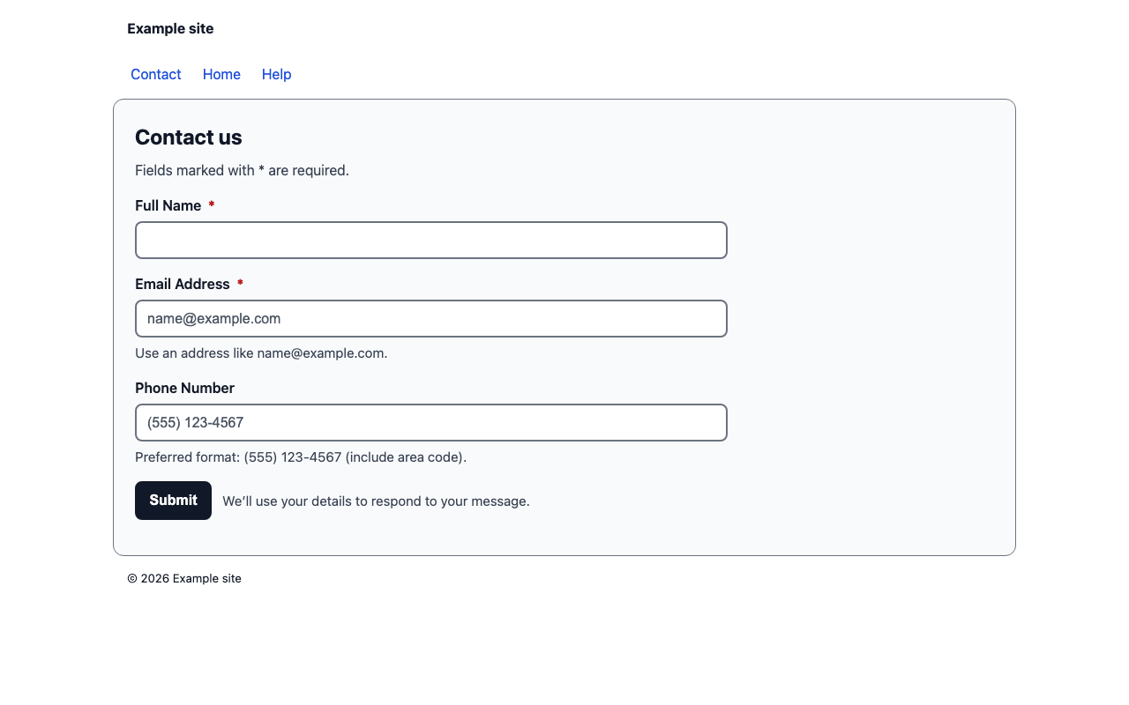
Task: Click the message beside the Submit button
Action: point(376,501)
